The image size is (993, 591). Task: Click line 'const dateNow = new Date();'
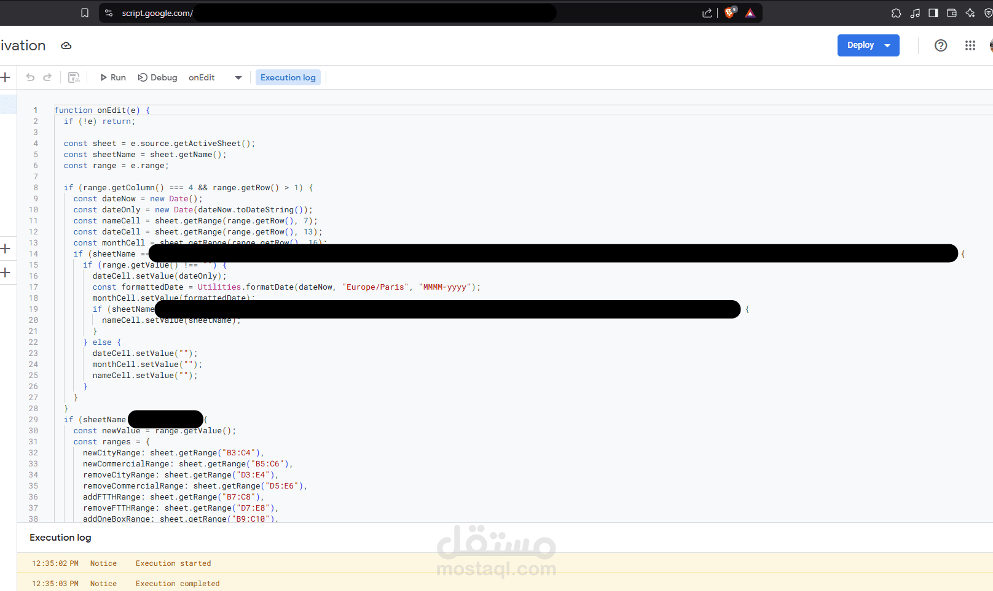(x=138, y=199)
